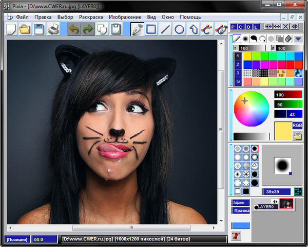Click the New document icon
This screenshot has height=247, width=308.
point(11,29)
